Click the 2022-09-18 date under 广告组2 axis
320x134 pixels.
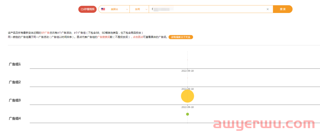187,89
